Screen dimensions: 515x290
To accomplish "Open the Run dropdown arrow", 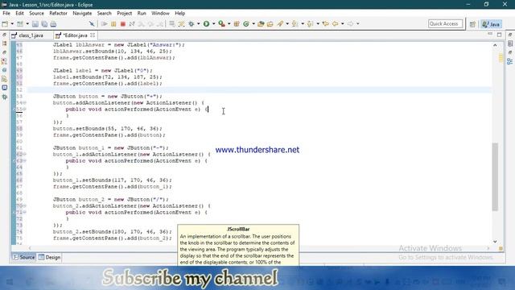I will coord(213,24).
